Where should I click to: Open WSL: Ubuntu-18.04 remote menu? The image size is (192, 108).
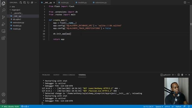[x=10, y=106]
